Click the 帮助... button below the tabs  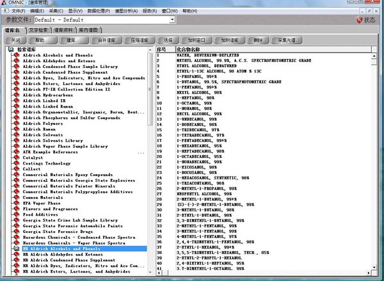(43, 40)
